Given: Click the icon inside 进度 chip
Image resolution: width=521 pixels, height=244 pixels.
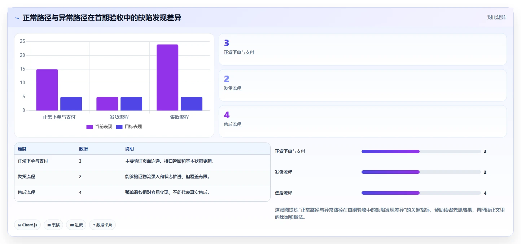Looking at the screenshot, I should point(72,225).
